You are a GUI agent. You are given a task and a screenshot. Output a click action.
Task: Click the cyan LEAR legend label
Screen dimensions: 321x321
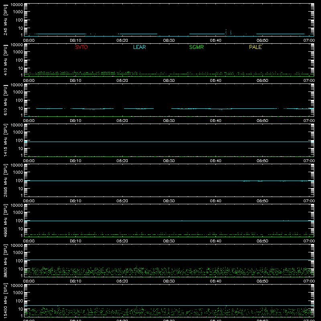139,47
